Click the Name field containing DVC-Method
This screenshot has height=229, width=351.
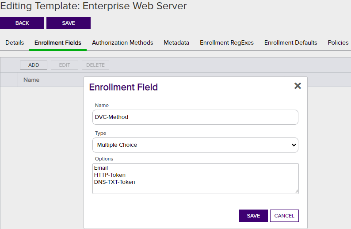pos(195,117)
